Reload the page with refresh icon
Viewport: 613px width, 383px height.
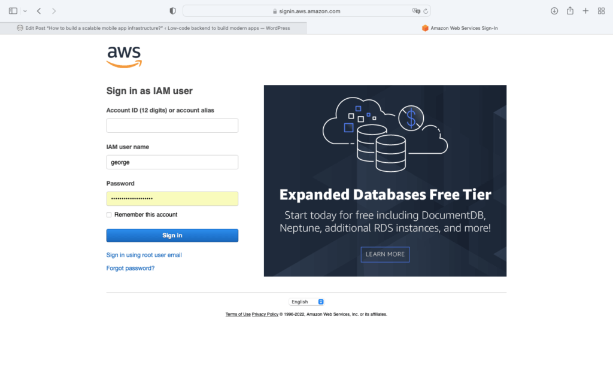426,11
